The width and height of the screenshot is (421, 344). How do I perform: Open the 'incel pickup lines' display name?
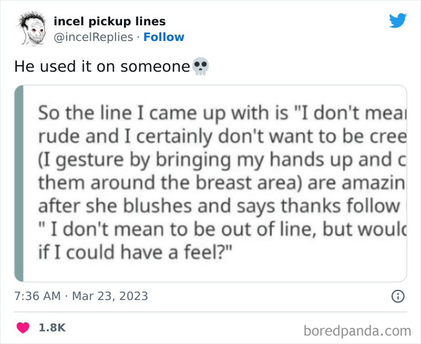pyautogui.click(x=109, y=22)
